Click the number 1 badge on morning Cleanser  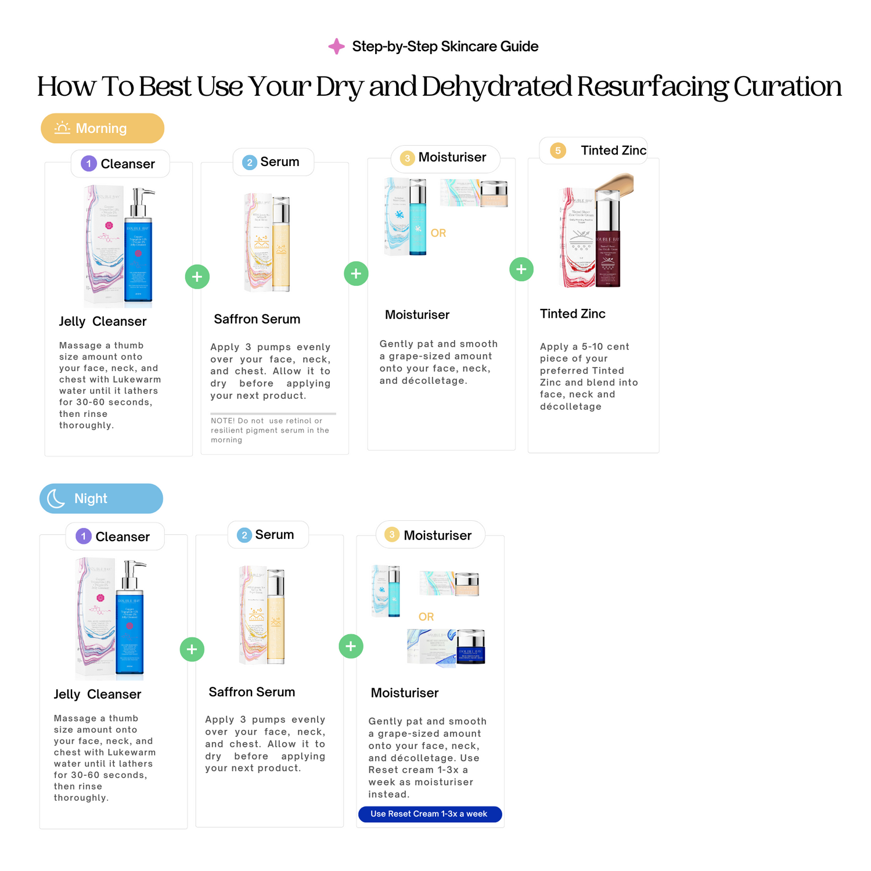(88, 164)
